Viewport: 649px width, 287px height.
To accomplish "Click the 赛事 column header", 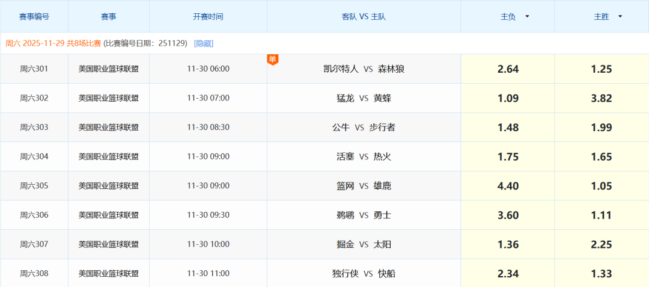I will (x=109, y=17).
